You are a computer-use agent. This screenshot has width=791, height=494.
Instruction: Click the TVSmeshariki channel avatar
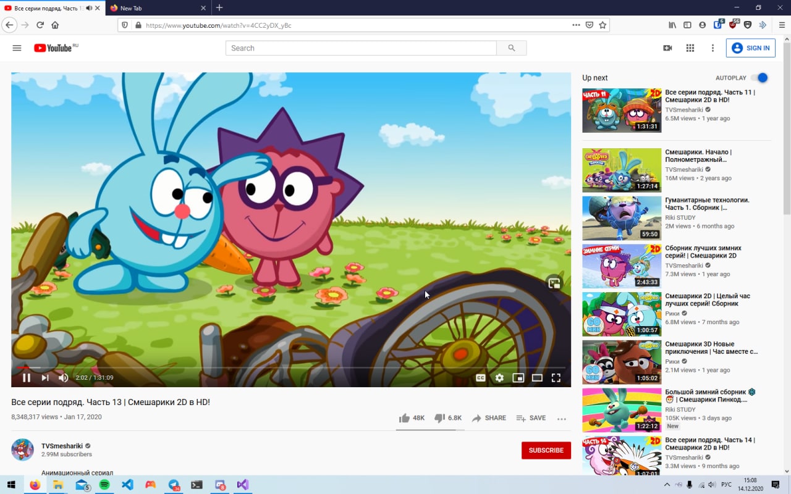click(22, 450)
